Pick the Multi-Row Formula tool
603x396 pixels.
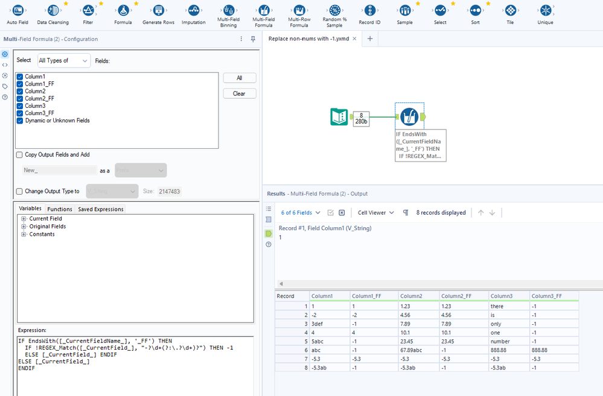(x=299, y=10)
